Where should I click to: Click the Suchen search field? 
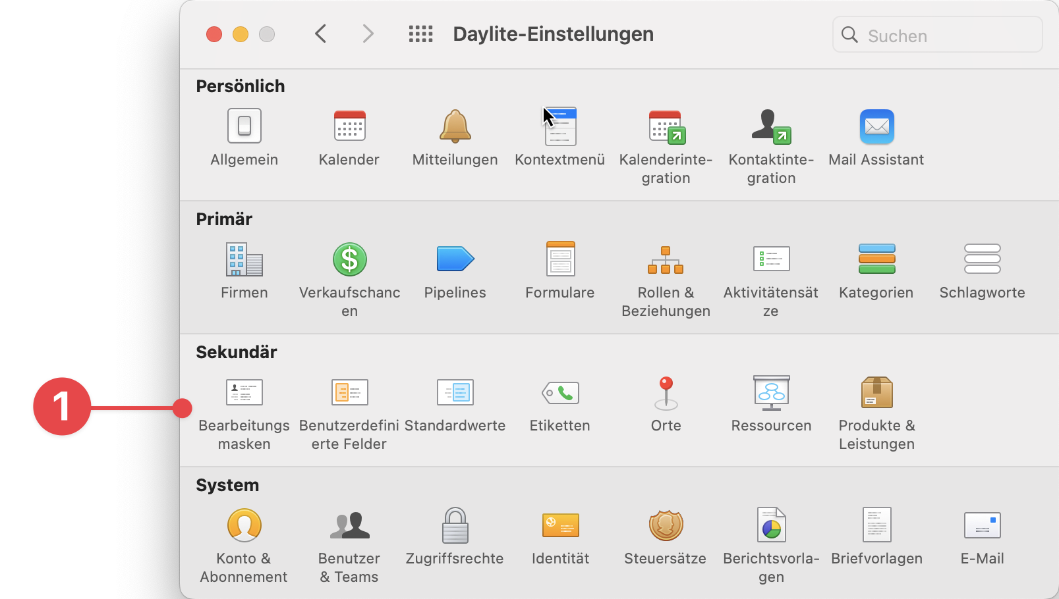[936, 35]
